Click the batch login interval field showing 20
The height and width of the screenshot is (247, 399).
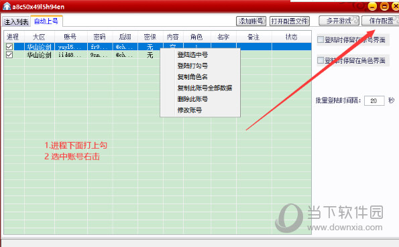pos(374,100)
